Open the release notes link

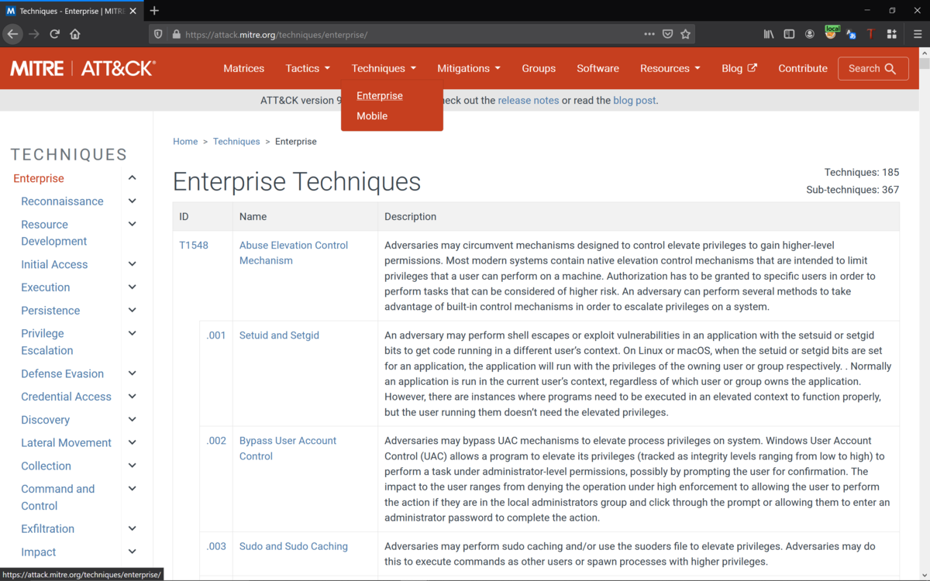(x=529, y=101)
